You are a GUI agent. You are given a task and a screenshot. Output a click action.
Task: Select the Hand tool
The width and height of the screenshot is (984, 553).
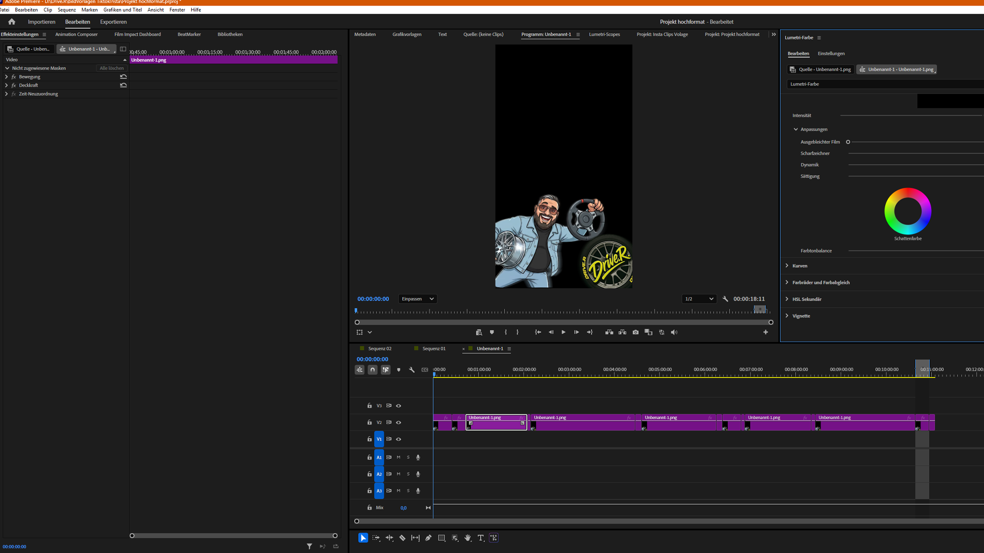pos(467,538)
